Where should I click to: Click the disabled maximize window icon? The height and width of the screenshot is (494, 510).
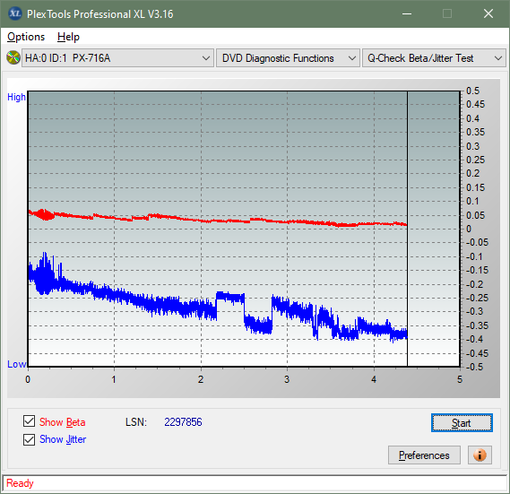(447, 13)
